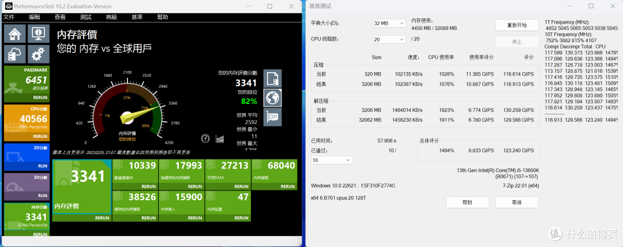Open the 基準 menu
Screen dimensions: 623x247
(137, 17)
